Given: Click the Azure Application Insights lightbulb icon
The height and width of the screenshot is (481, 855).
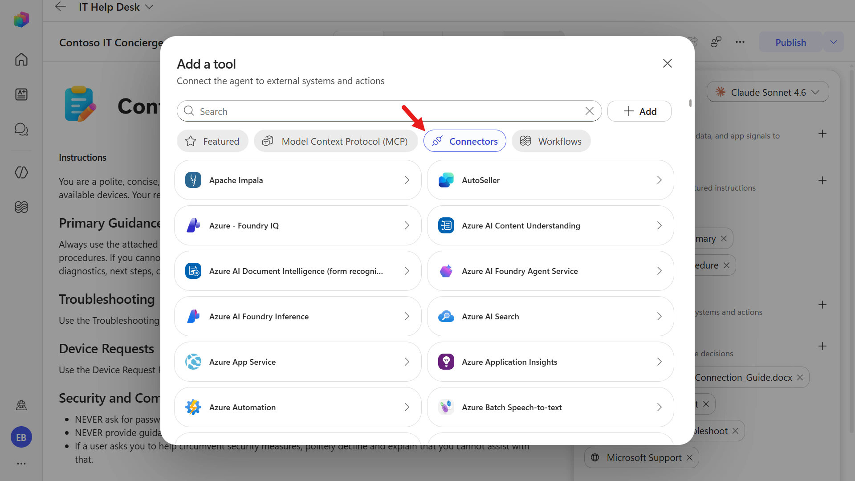Looking at the screenshot, I should (446, 362).
